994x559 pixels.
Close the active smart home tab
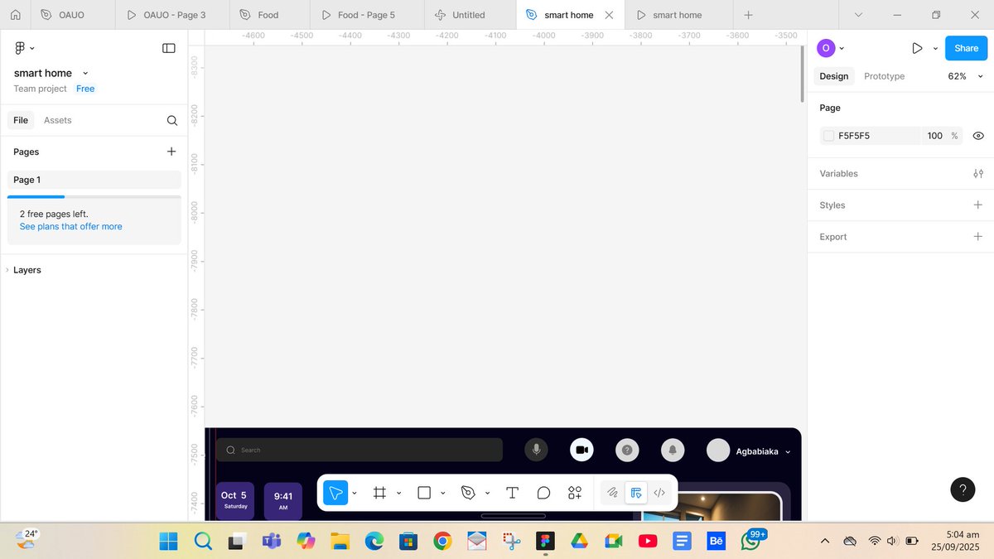[x=610, y=15]
